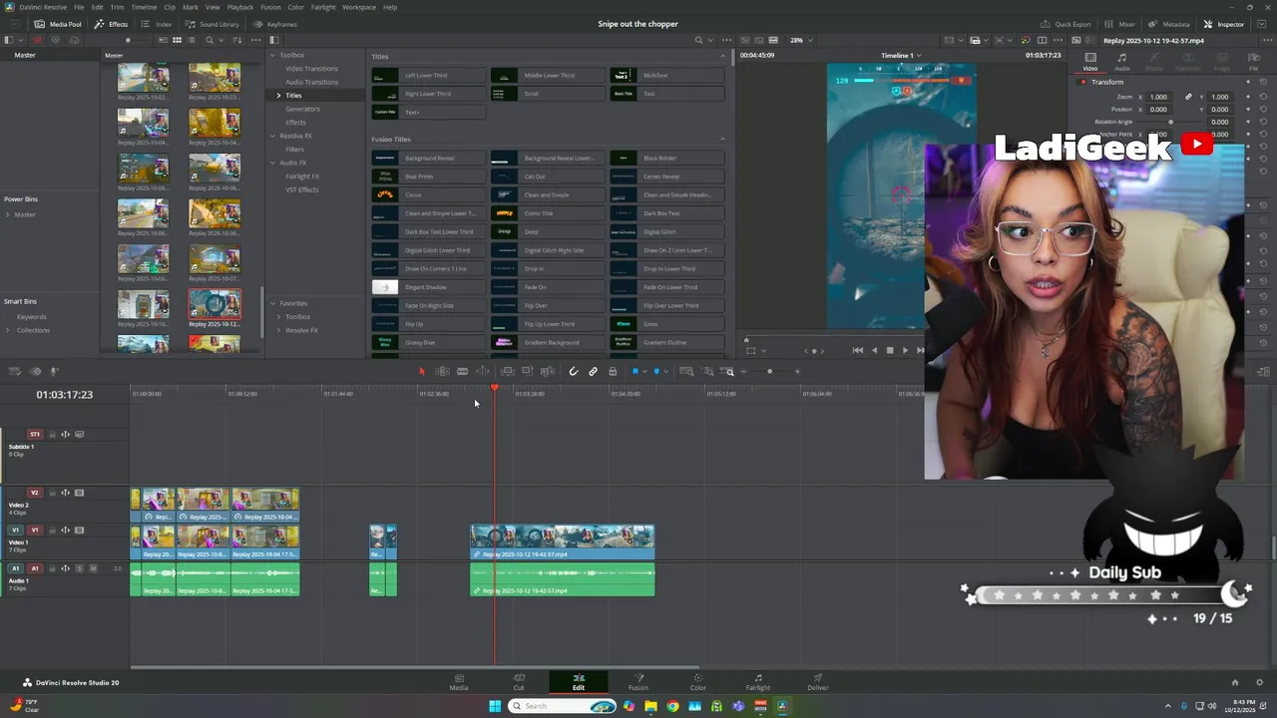
Task: Open viewer zoom 28% dropdown
Action: 799,40
